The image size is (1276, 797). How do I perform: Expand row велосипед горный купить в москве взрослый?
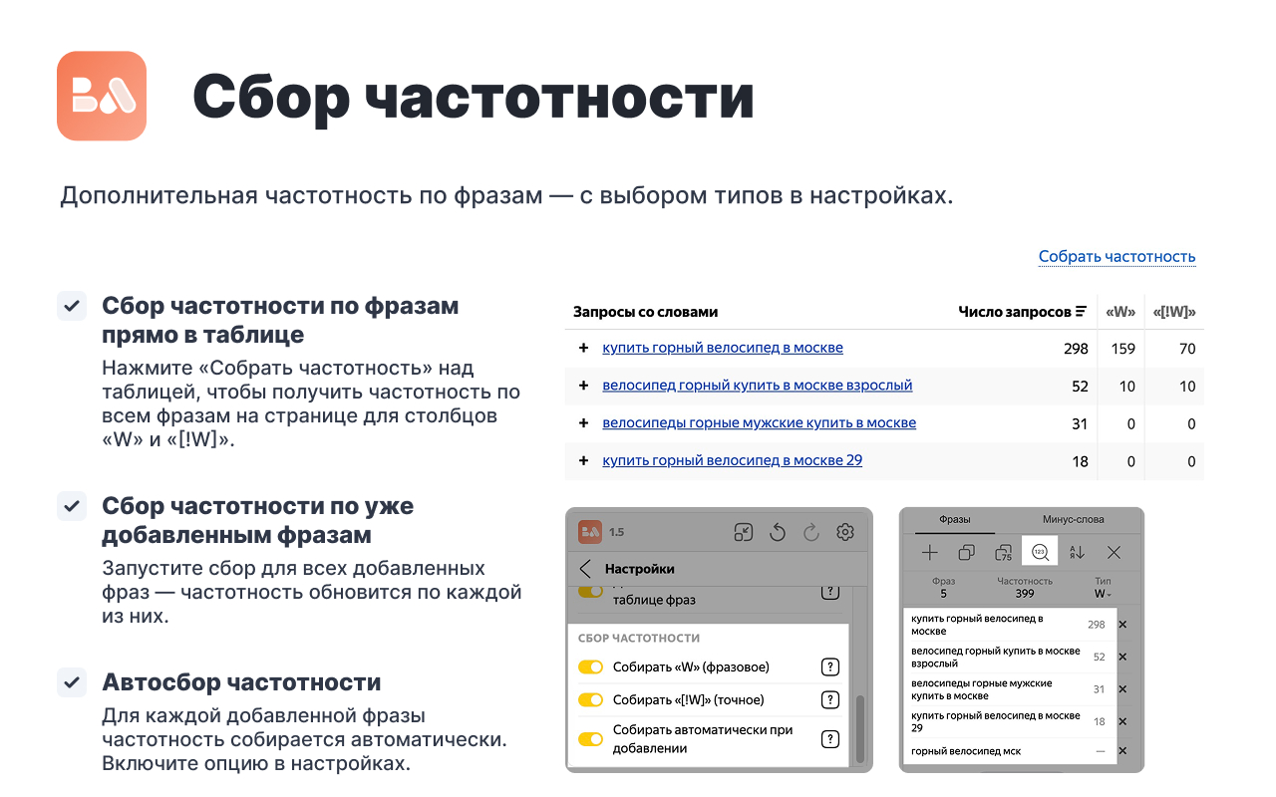click(x=584, y=386)
